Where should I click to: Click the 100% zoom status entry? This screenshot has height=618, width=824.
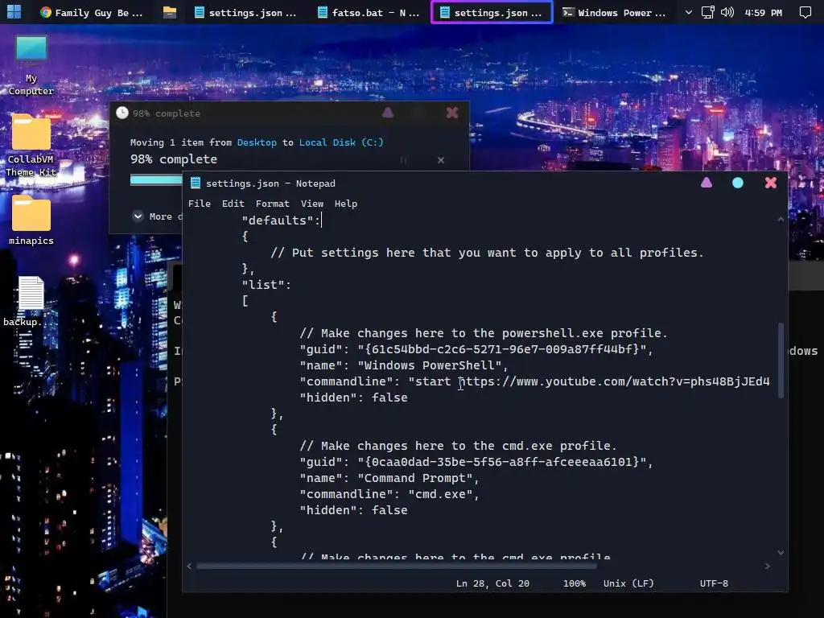click(x=575, y=583)
